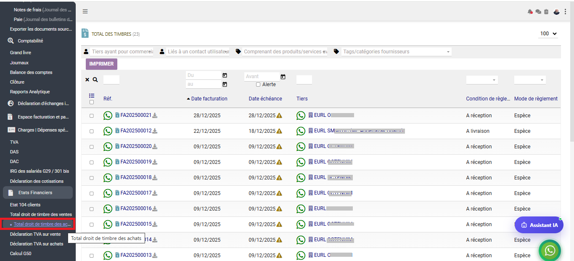574x261 pixels.
Task: Enable the Alerte checkbox
Action: pos(258,84)
